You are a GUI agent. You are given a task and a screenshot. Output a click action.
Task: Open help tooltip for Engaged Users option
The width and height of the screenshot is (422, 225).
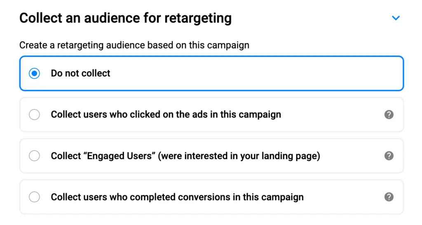(x=389, y=156)
